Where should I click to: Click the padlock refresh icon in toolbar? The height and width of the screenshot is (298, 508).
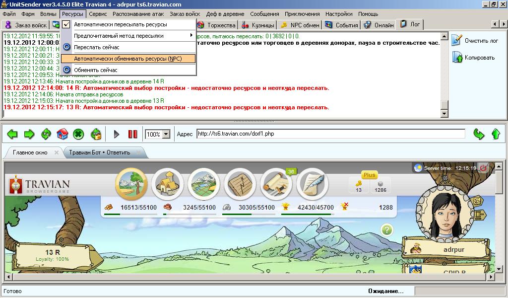pyautogui.click(x=96, y=134)
